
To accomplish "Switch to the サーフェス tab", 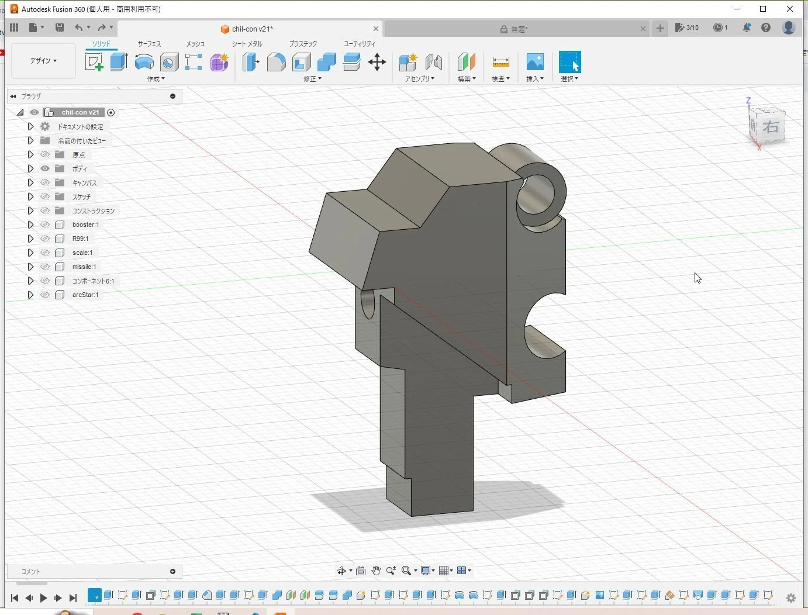I will [x=149, y=44].
